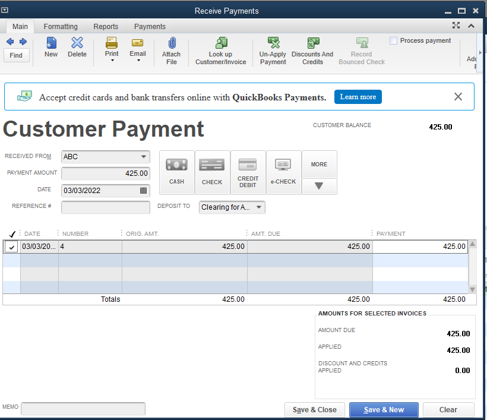
Task: Click the Print icon
Action: pyautogui.click(x=112, y=43)
